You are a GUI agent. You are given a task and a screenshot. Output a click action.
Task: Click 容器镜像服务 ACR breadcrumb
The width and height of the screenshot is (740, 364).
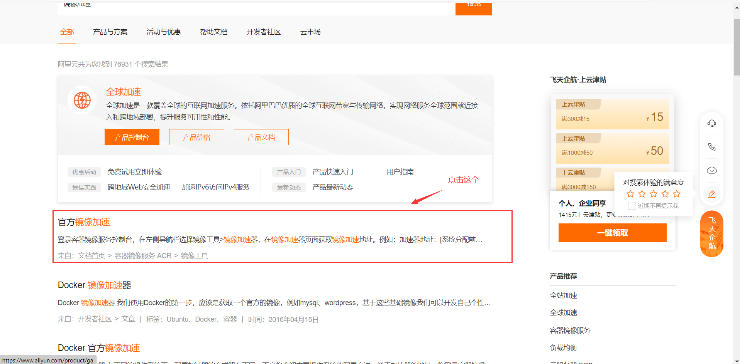(x=143, y=256)
